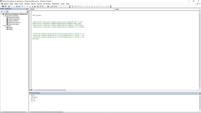
Task: Click the Break pause icon
Action: [x=30, y=6]
